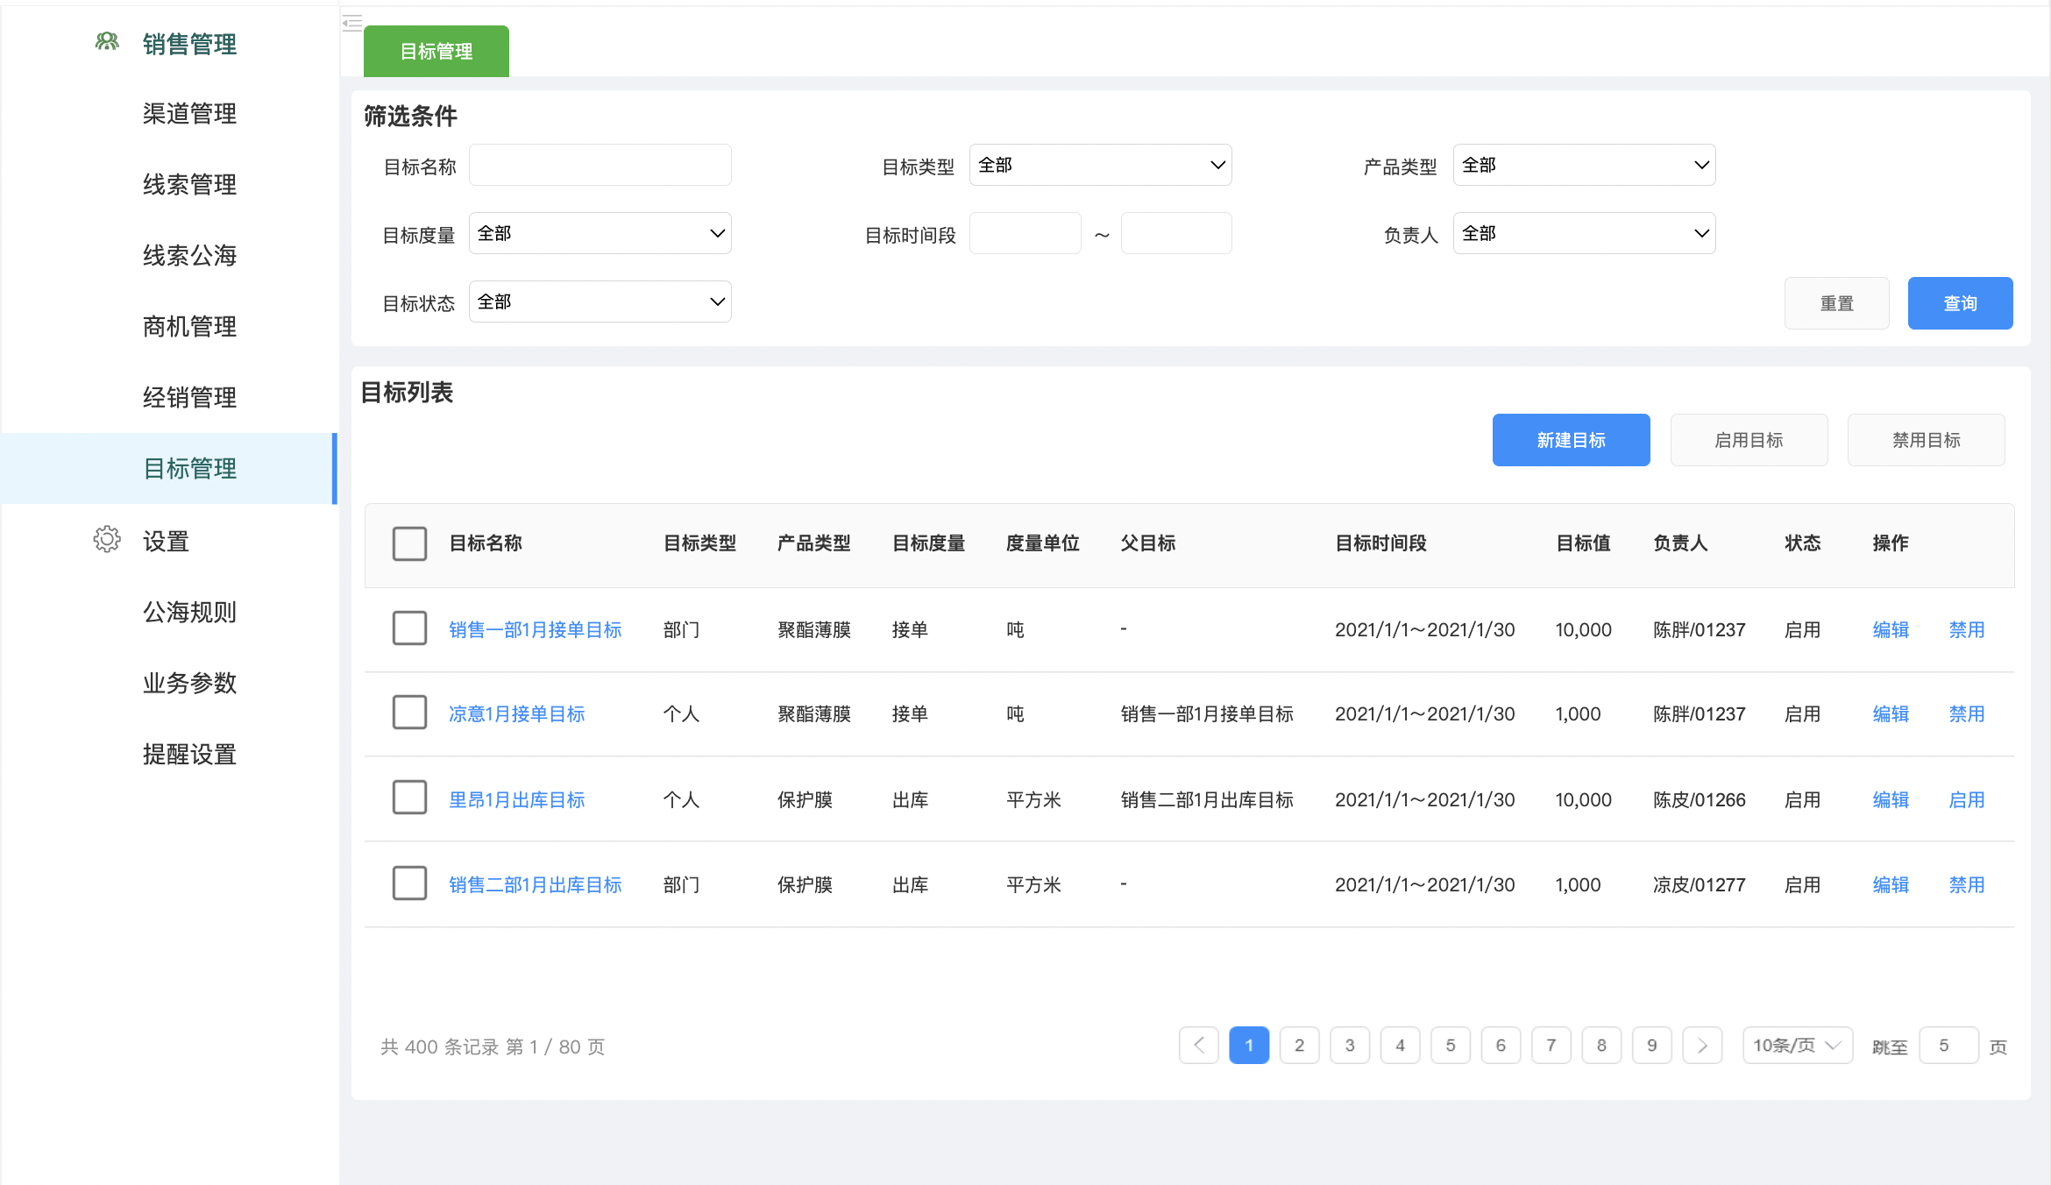The height and width of the screenshot is (1185, 2051).
Task: Open the 销售一部1月接单目标 link
Action: (535, 629)
